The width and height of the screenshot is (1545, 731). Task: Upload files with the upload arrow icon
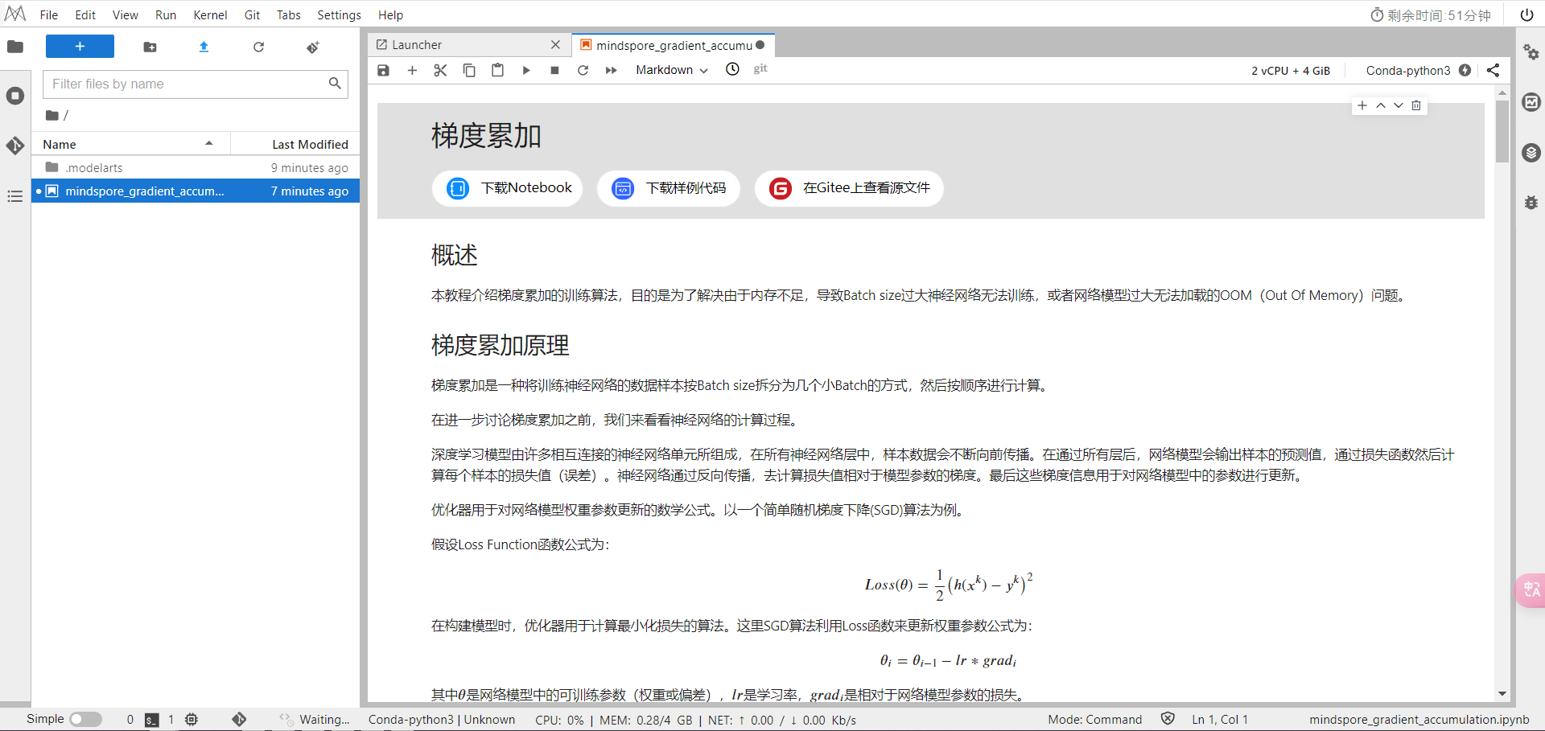click(x=204, y=47)
